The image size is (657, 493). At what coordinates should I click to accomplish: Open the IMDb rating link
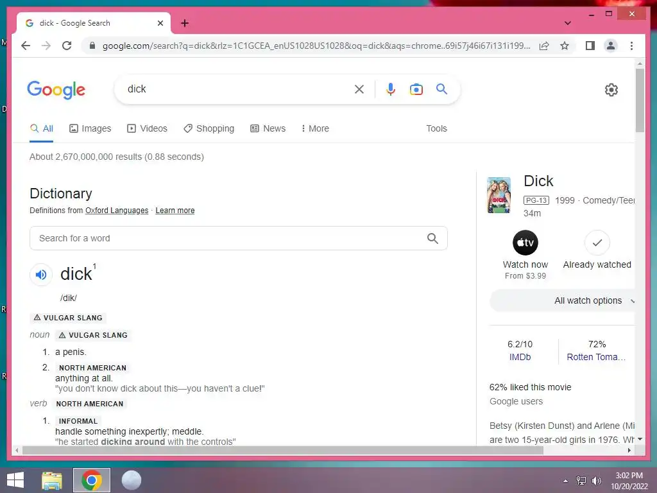520,357
